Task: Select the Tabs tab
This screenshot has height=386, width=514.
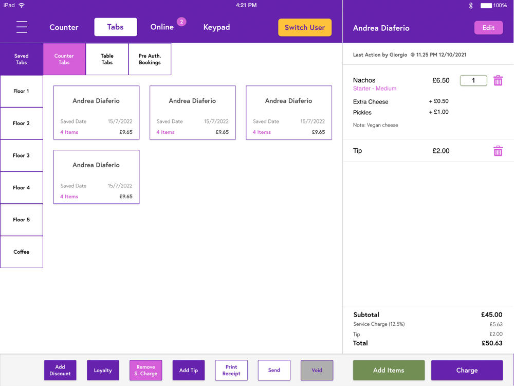Action: click(115, 27)
